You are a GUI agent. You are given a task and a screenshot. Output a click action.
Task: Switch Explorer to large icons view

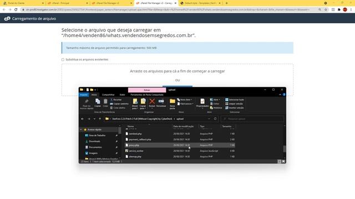pyautogui.click(x=283, y=161)
